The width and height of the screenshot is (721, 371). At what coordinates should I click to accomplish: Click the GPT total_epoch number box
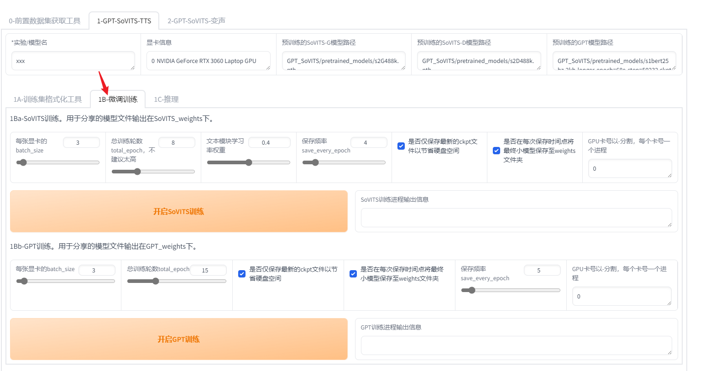[x=208, y=270]
